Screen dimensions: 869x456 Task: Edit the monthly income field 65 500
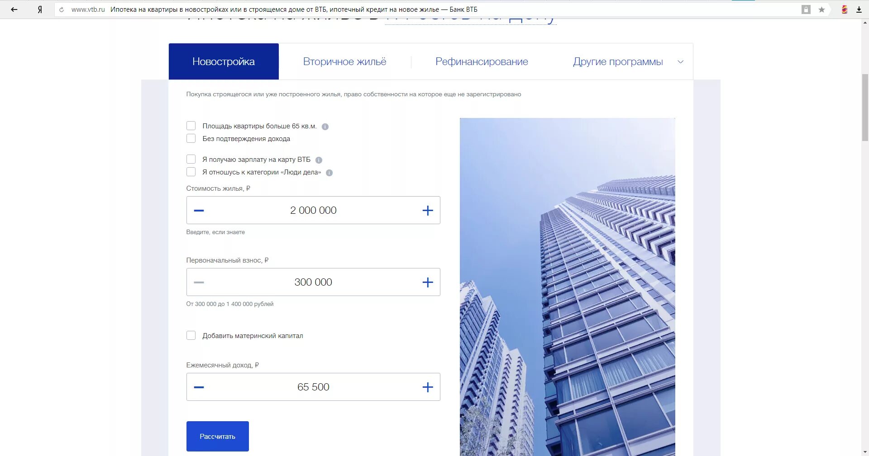click(313, 387)
